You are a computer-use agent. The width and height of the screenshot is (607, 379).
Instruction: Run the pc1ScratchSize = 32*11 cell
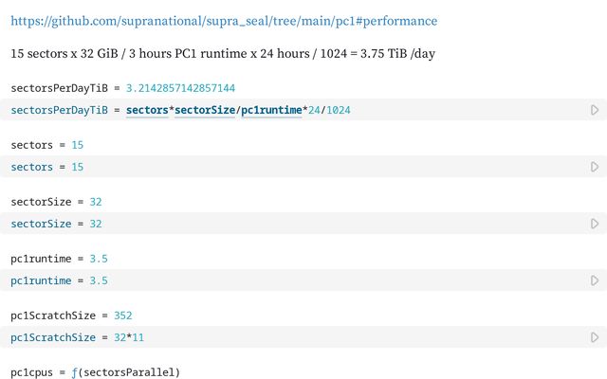click(595, 337)
